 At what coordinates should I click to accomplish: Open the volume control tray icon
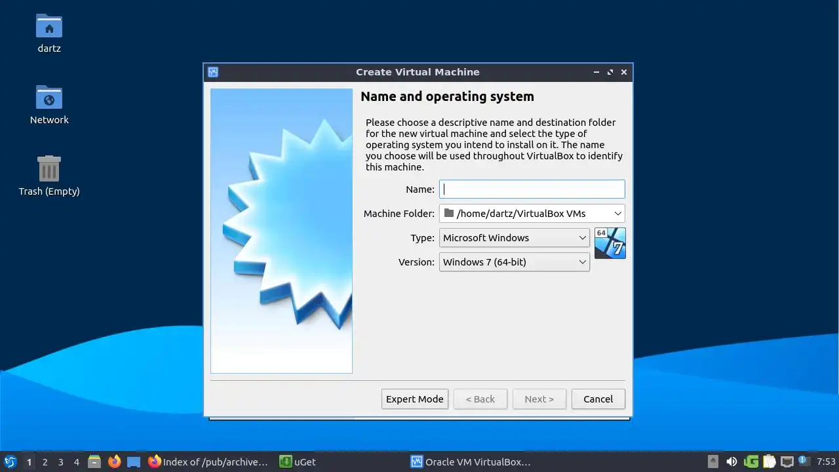(732, 462)
